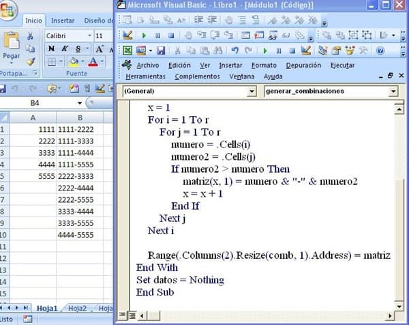Toggle Design Mode in VBA Debug toolbar
The image size is (409, 325).
tap(127, 35)
